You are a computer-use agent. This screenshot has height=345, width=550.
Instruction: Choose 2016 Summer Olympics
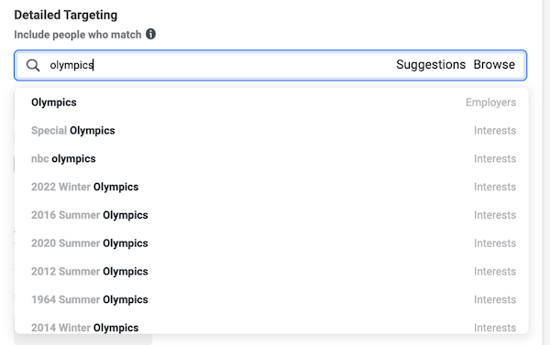point(271,215)
